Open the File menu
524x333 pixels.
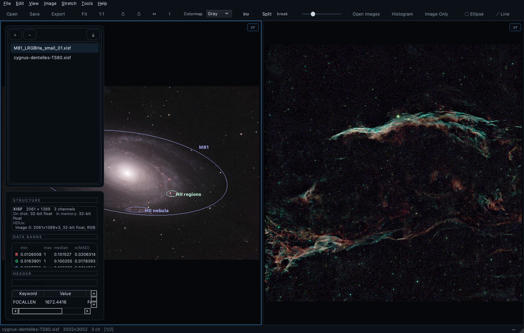7,4
